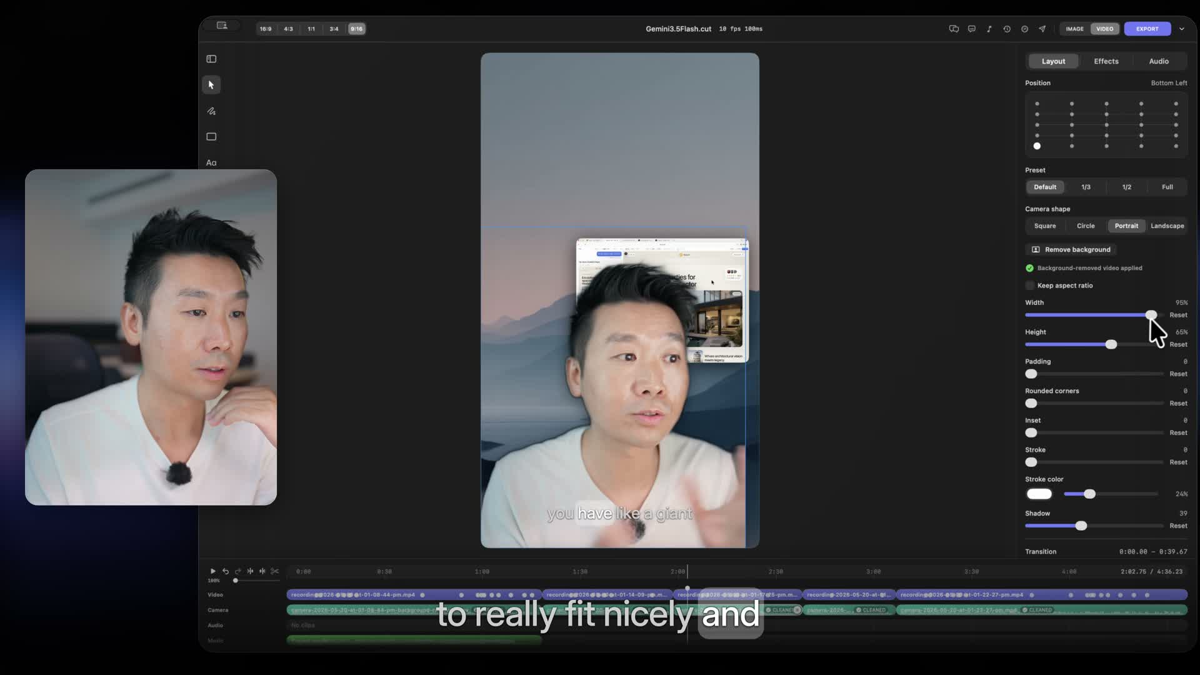Set camera shape to Landscape
This screenshot has width=1200, height=675.
coord(1167,226)
